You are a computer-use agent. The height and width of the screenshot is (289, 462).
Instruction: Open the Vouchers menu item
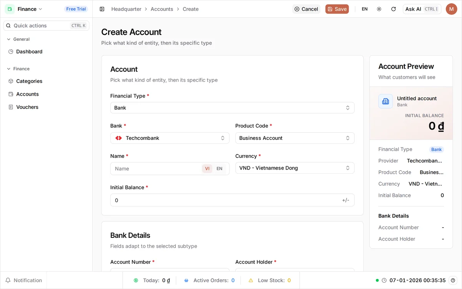pos(46,107)
